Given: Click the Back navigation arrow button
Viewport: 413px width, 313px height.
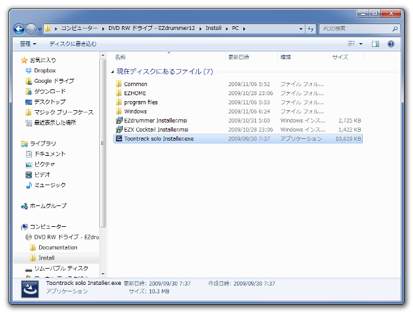Looking at the screenshot, I should (19, 29).
